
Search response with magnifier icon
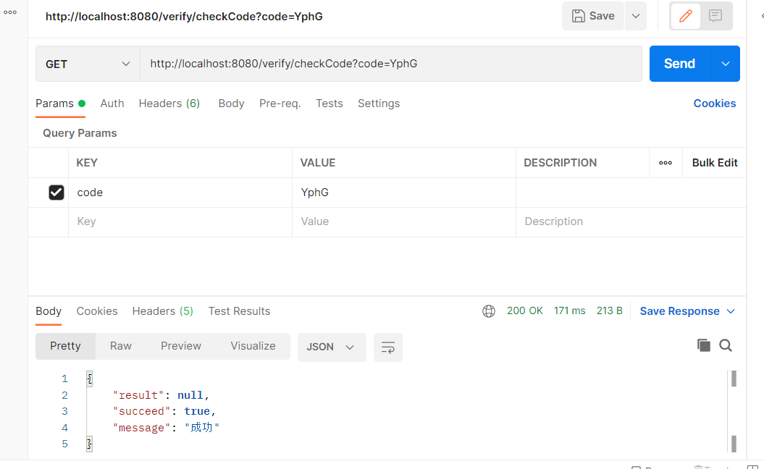pos(726,345)
